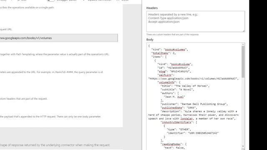Image resolution: width=267 pixels, height=150 pixels.
Task: Click into the Body JSON text area
Action: (194, 96)
